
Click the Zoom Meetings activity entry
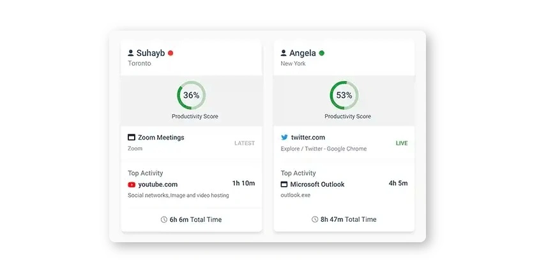click(x=161, y=137)
